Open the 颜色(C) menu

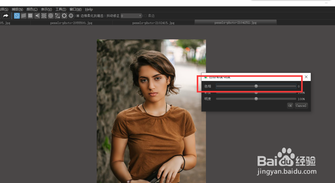tap(32, 9)
